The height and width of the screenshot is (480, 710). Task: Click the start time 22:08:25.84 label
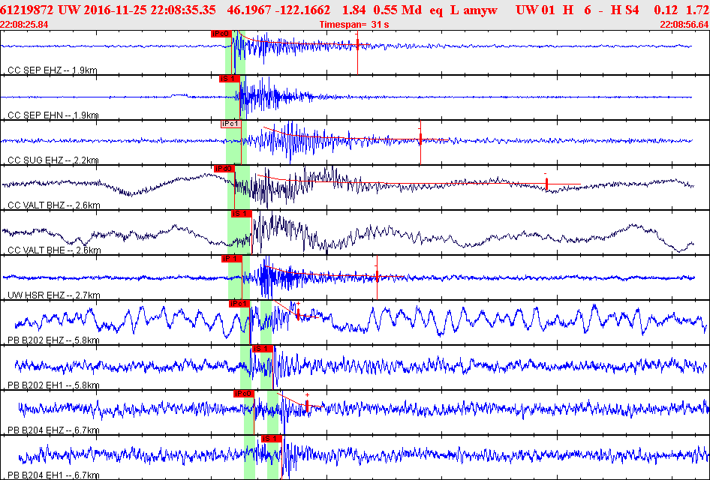click(24, 25)
